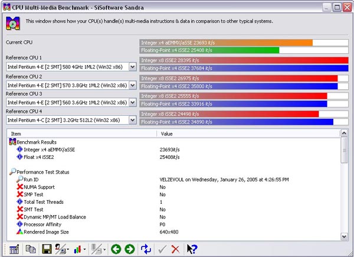Open the user and computer icon menu
The width and height of the screenshot is (354, 257).
pyautogui.click(x=62, y=249)
